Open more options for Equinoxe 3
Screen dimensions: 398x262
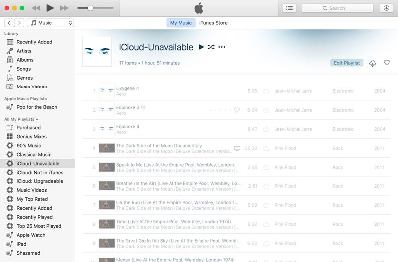[143, 107]
